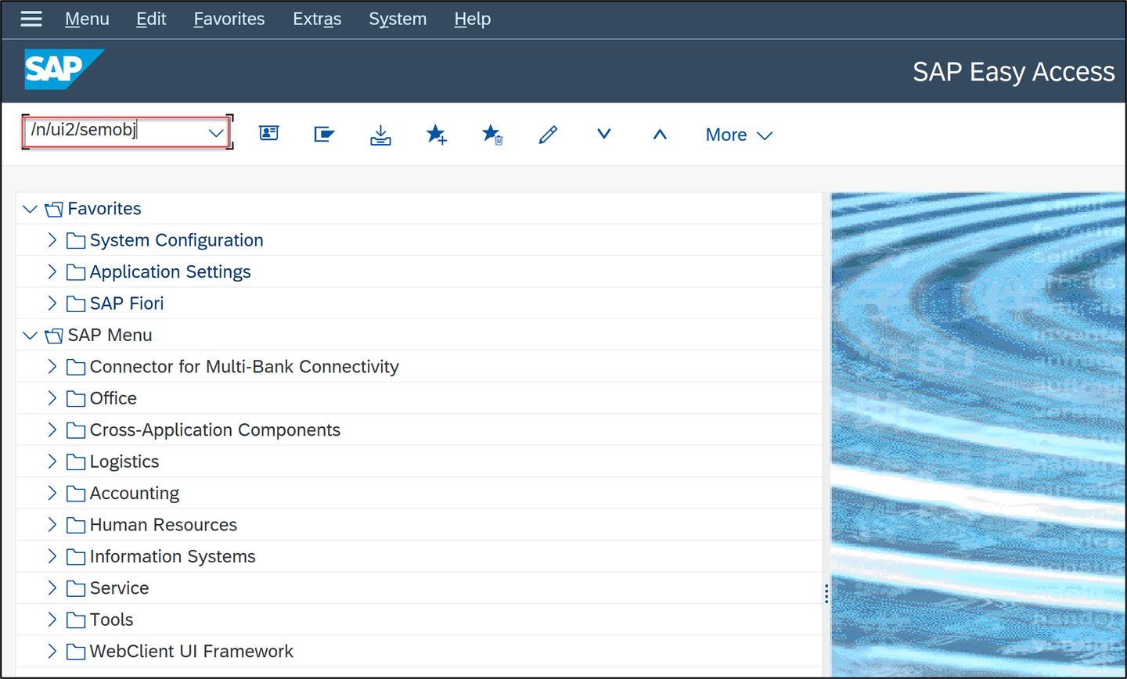Click the Tools folder icon
Viewport: 1127px width, 679px height.
(x=76, y=620)
